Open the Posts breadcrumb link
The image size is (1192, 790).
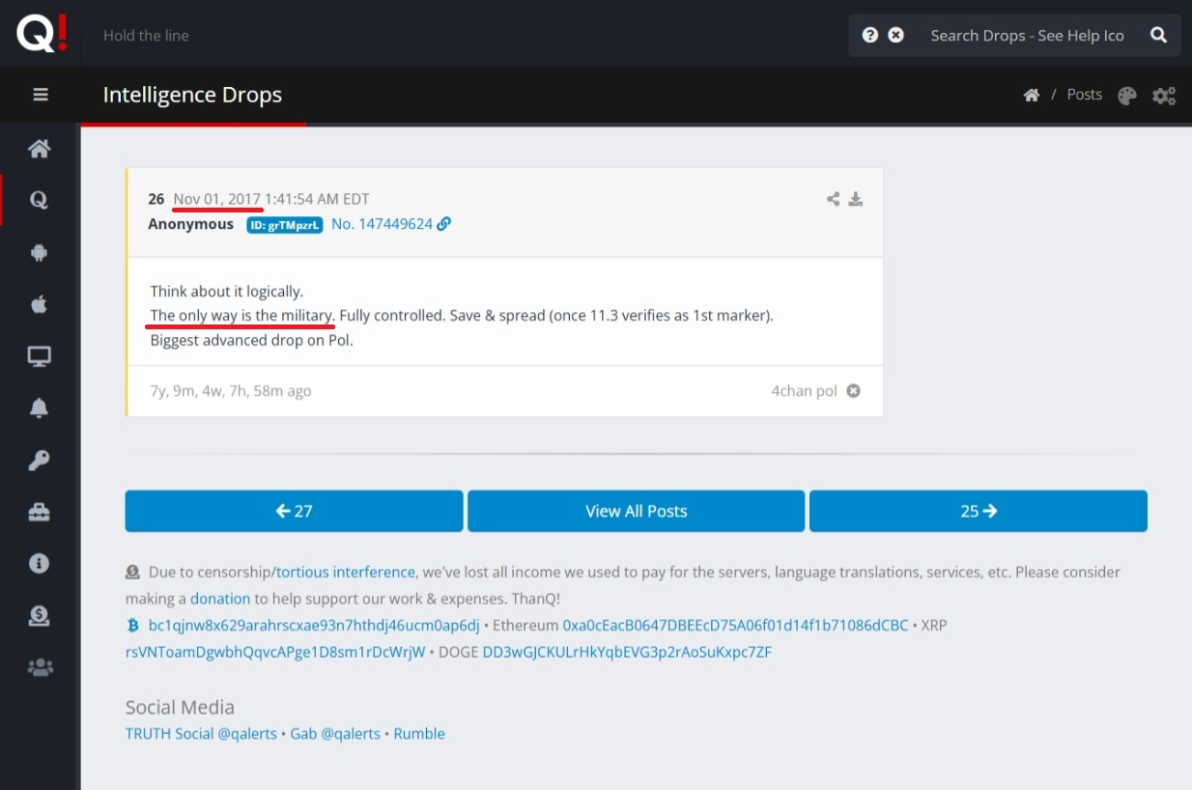coord(1084,95)
